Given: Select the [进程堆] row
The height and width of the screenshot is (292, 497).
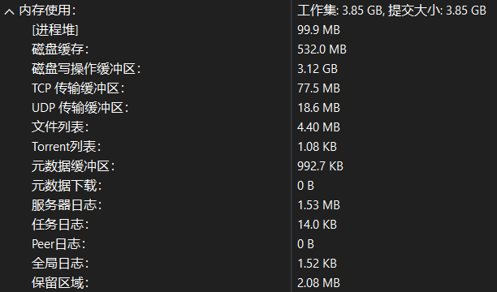Looking at the screenshot, I should tap(248, 30).
